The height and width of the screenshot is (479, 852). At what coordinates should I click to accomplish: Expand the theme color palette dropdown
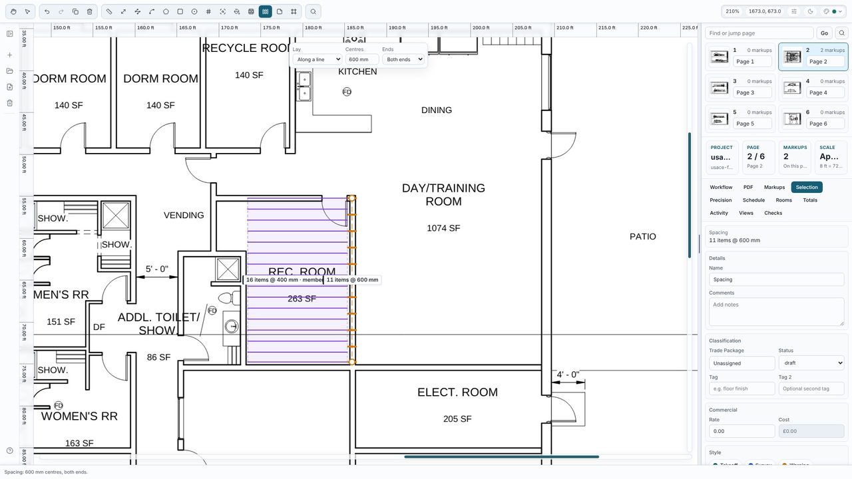point(833,11)
